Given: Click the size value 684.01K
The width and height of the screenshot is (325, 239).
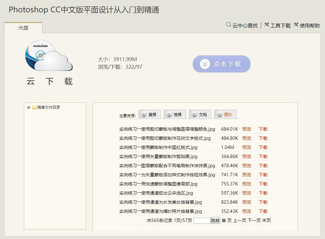Looking at the screenshot, I should click(x=229, y=129).
